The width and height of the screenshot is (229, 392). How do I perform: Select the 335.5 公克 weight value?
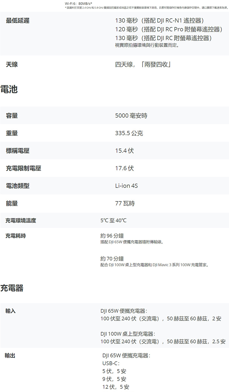(129, 133)
